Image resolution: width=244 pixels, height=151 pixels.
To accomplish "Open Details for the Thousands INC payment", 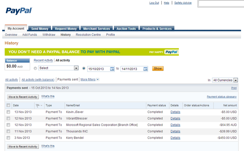I will click(175, 132).
